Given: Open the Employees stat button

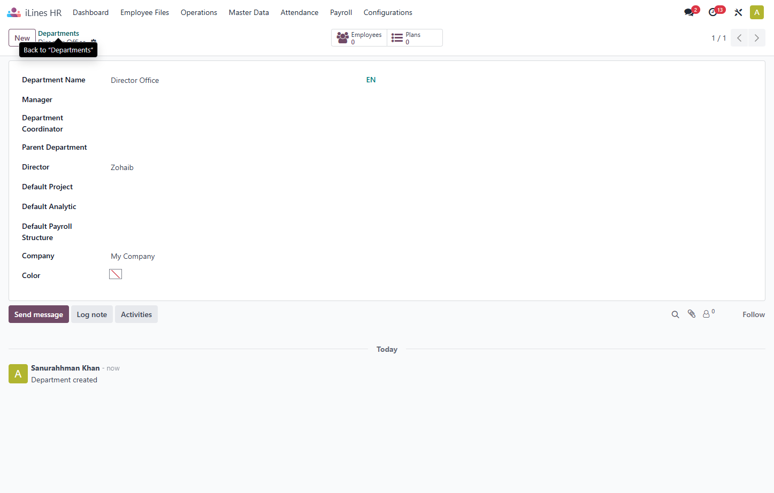Looking at the screenshot, I should [359, 38].
